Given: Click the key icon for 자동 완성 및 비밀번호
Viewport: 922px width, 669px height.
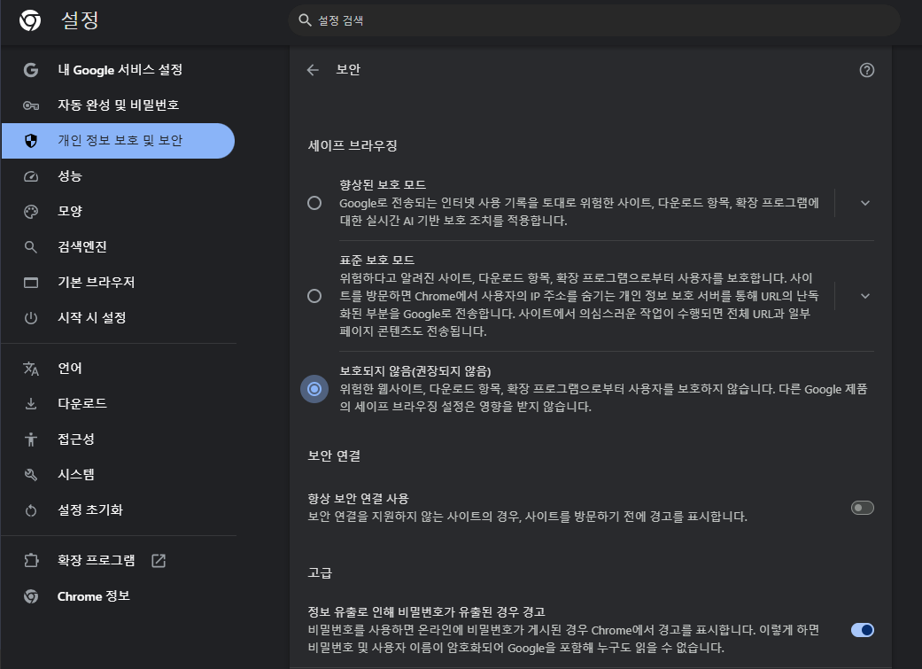Looking at the screenshot, I should (x=31, y=105).
